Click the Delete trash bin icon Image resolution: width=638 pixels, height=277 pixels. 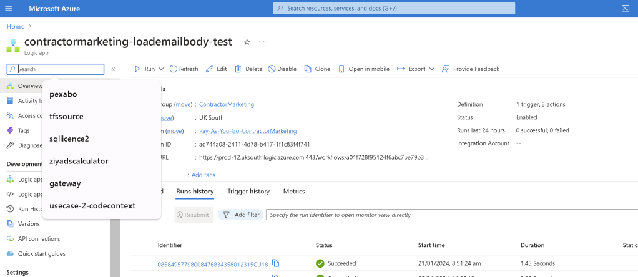(238, 69)
